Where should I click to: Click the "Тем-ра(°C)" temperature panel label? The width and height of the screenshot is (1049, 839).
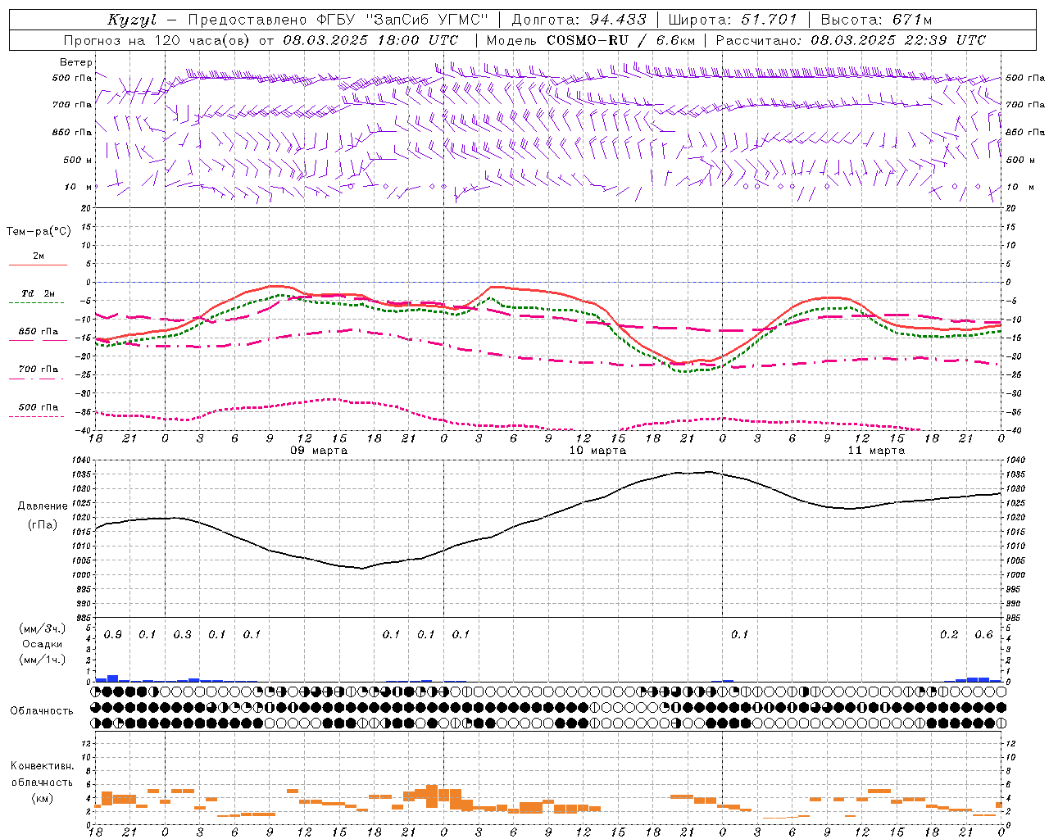click(x=39, y=232)
